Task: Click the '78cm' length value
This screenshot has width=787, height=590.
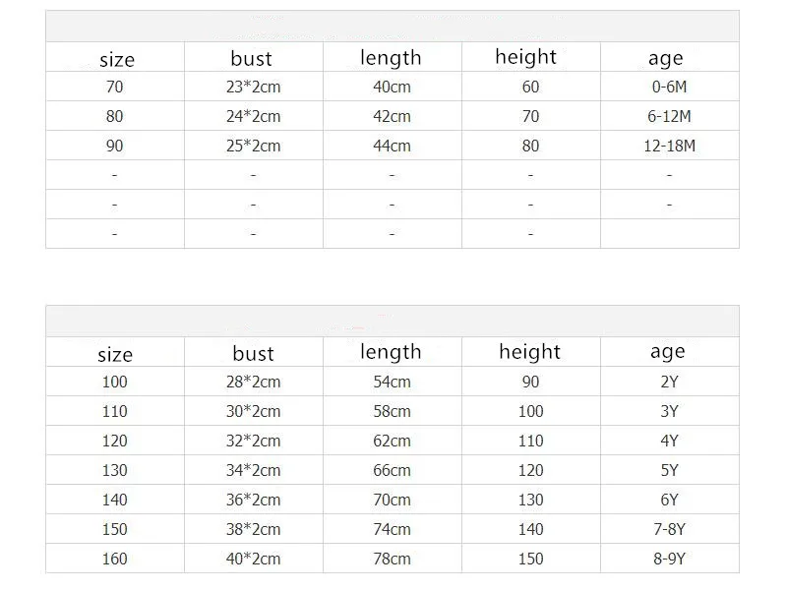Action: coord(392,559)
